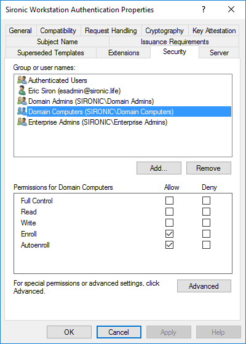The width and height of the screenshot is (246, 344).
Task: Check Deny for Write permission
Action: coord(206,222)
